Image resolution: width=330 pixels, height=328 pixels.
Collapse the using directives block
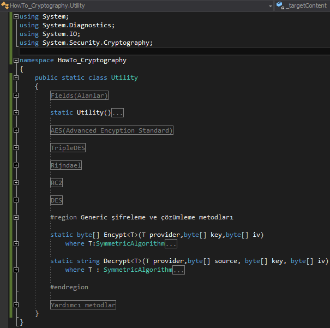(16, 16)
